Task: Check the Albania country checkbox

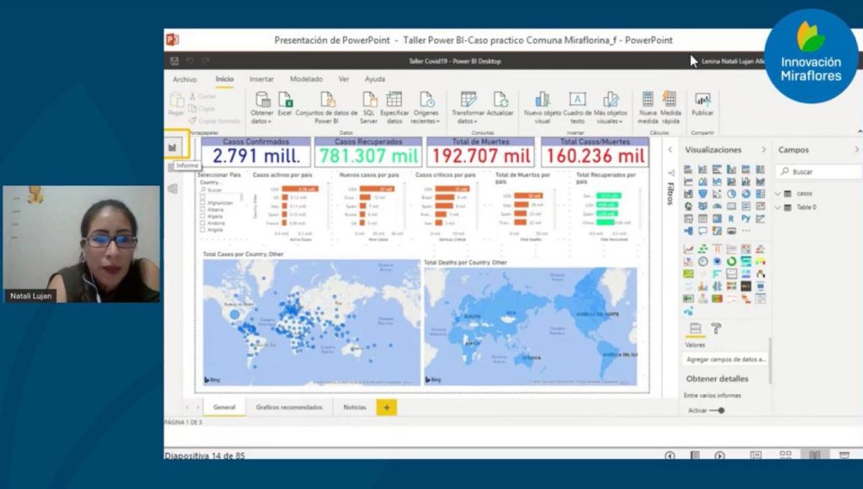Action: (202, 209)
